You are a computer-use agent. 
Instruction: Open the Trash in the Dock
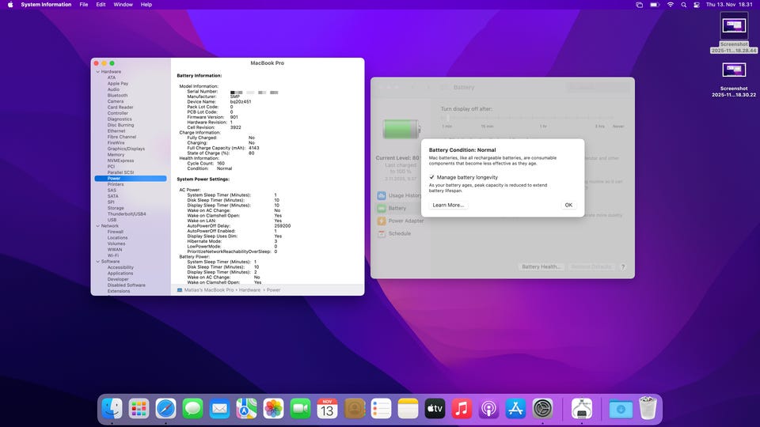point(648,408)
